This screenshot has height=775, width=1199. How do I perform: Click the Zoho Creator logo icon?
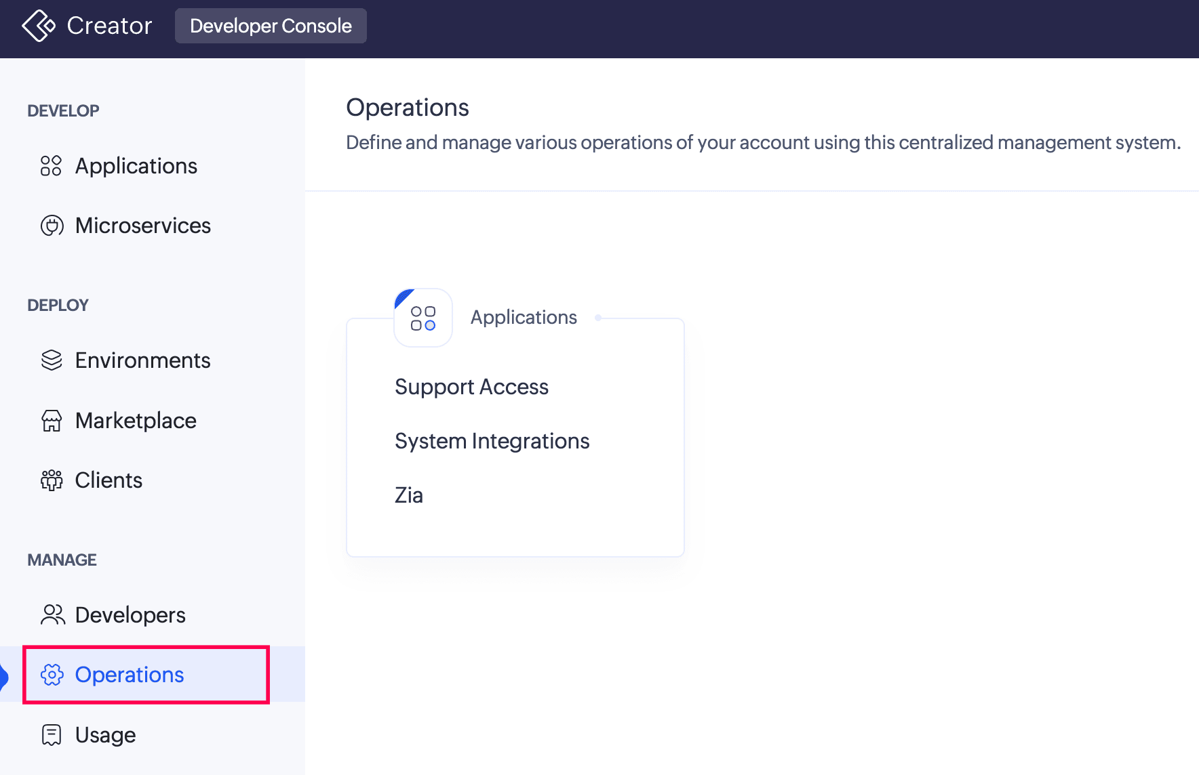pos(39,26)
